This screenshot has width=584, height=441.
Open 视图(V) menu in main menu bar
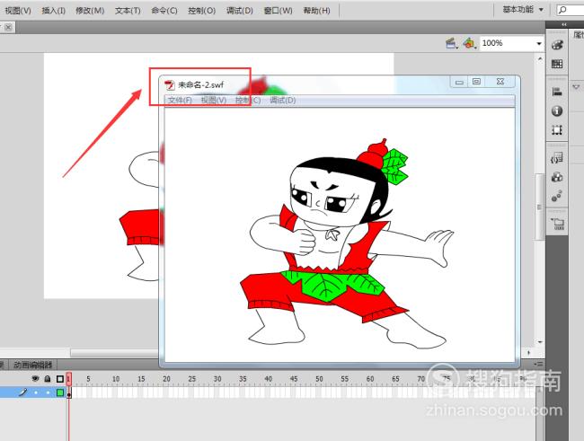point(18,11)
